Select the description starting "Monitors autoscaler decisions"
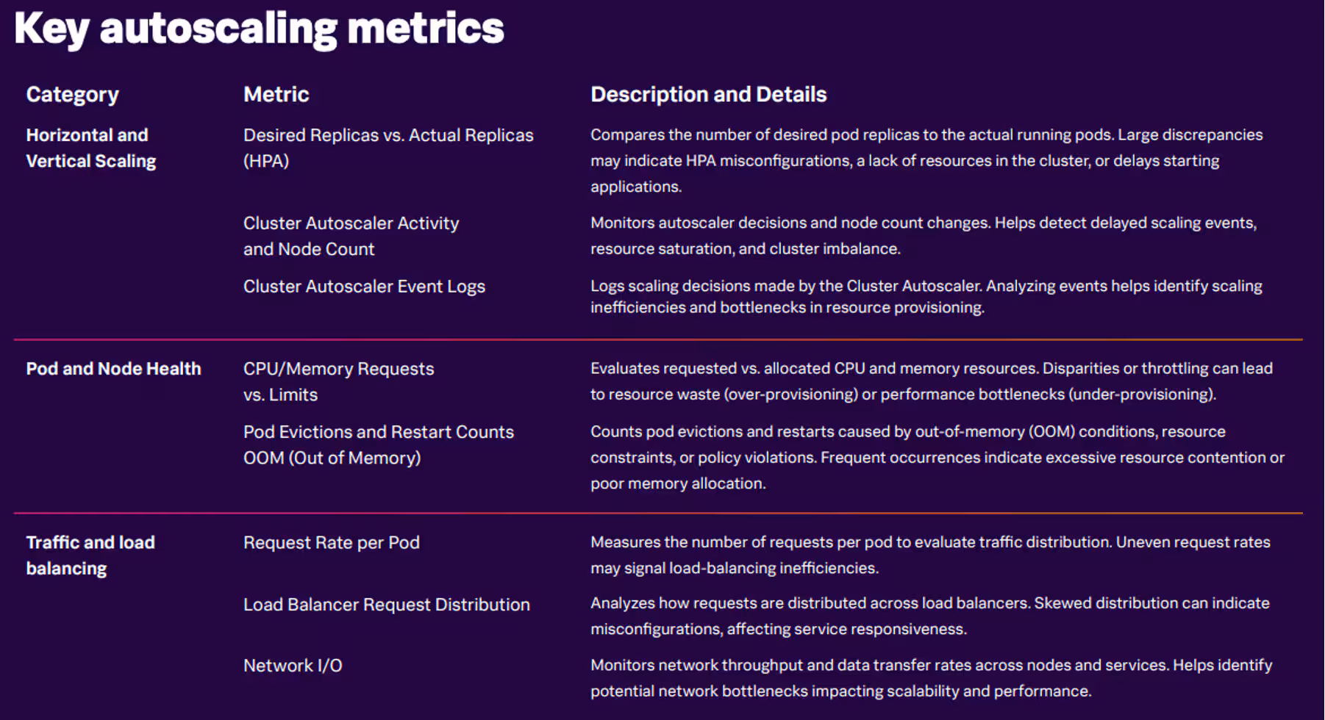Screen dimensions: 1325x720 click(923, 235)
